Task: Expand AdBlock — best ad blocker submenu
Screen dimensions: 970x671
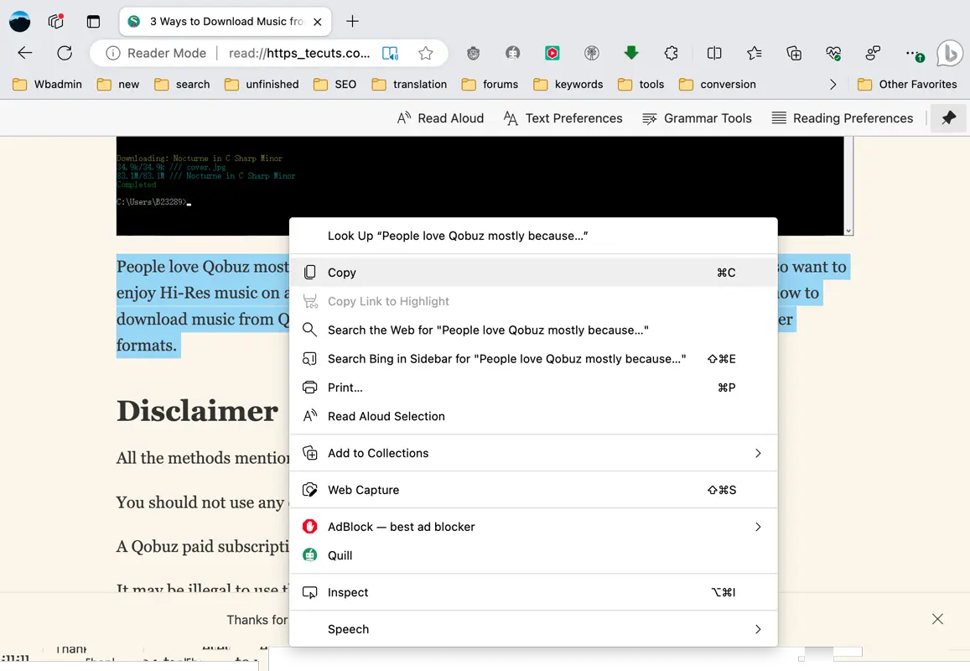Action: [x=533, y=527]
